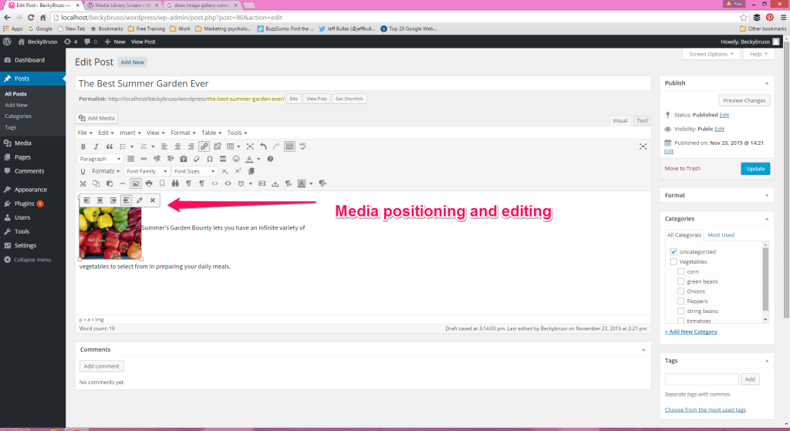Image resolution: width=790 pixels, height=431 pixels.
Task: Open the Tools menu in editor
Action: pos(237,133)
